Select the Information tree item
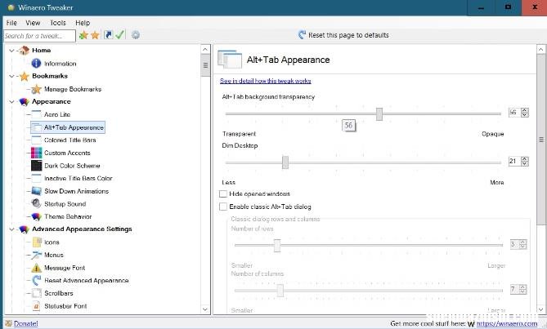Viewport: 547px width, 329px height. (x=60, y=64)
